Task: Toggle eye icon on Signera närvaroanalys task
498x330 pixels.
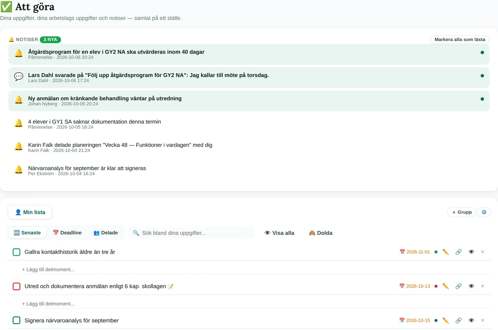Action: 471,320
